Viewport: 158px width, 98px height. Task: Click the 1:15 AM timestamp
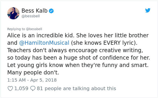(16, 80)
